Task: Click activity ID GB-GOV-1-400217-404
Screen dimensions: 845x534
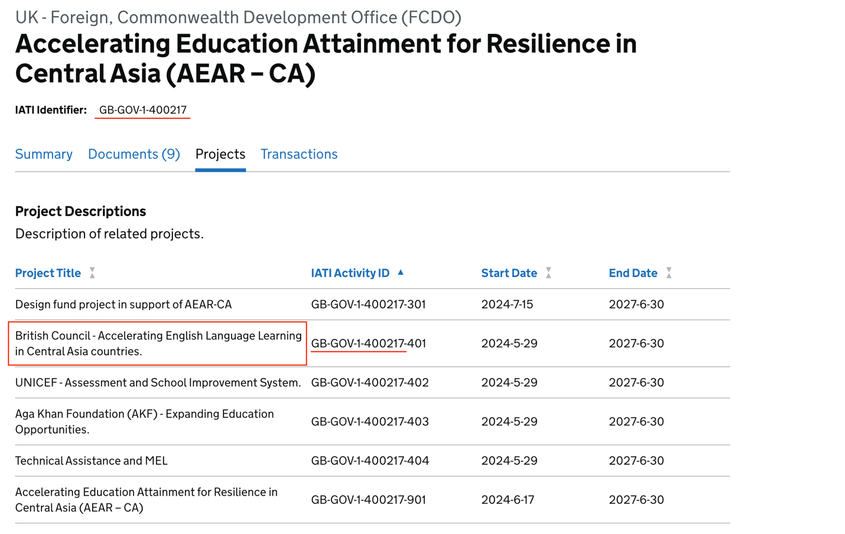Action: 370,460
